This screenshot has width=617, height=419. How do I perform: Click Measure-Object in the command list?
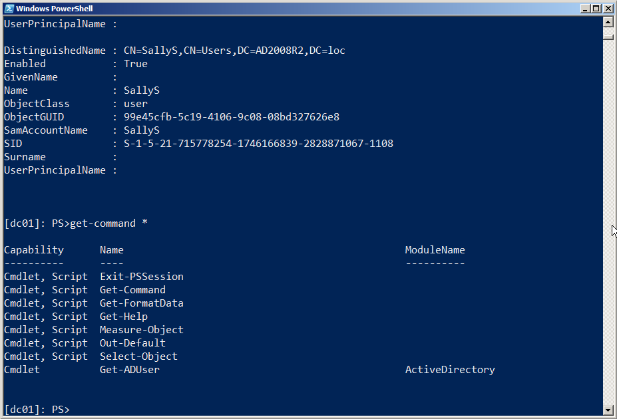(141, 330)
